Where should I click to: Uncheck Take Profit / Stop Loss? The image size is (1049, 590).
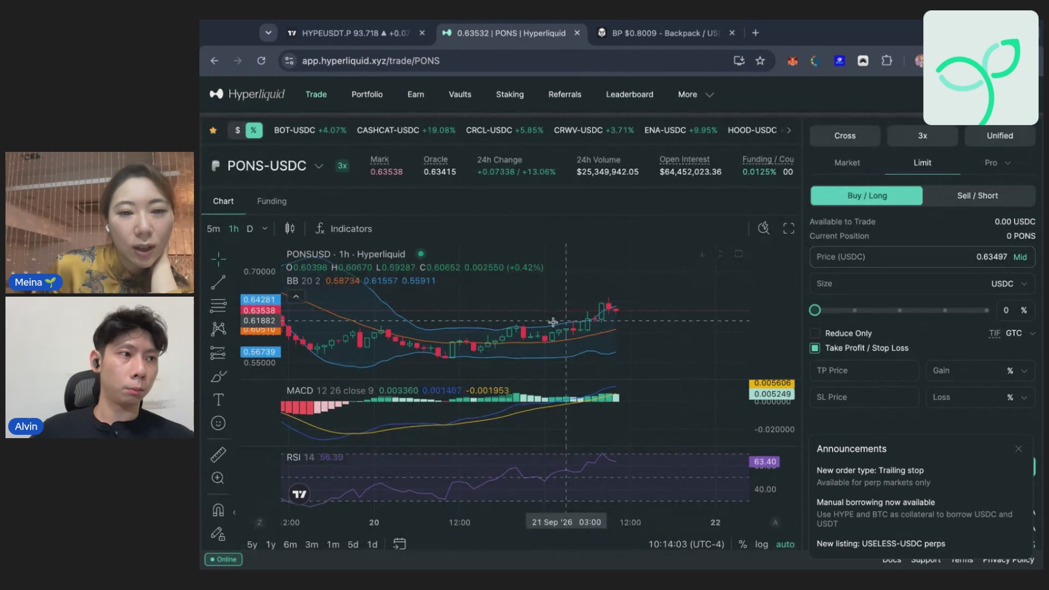pyautogui.click(x=815, y=348)
